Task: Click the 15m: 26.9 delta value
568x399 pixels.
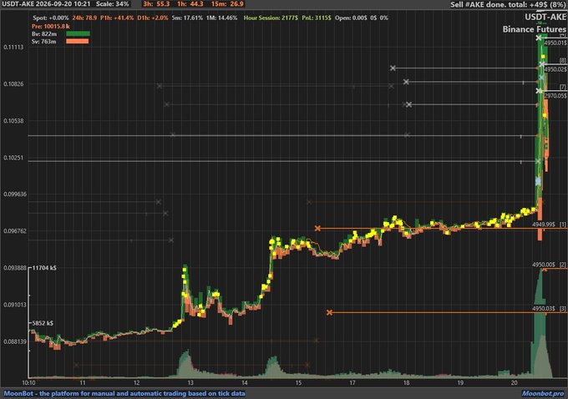Action: coord(227,4)
